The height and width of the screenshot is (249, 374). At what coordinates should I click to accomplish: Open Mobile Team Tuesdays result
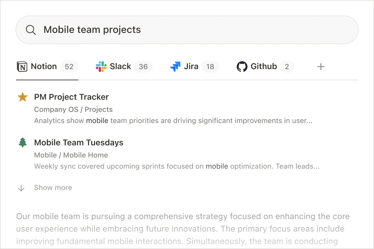click(79, 143)
